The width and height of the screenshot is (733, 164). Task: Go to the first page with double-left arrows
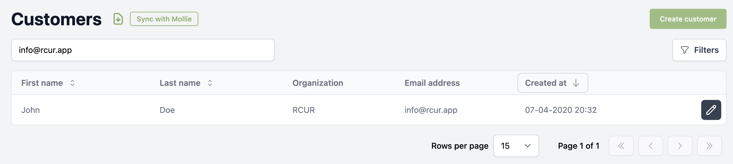621,146
